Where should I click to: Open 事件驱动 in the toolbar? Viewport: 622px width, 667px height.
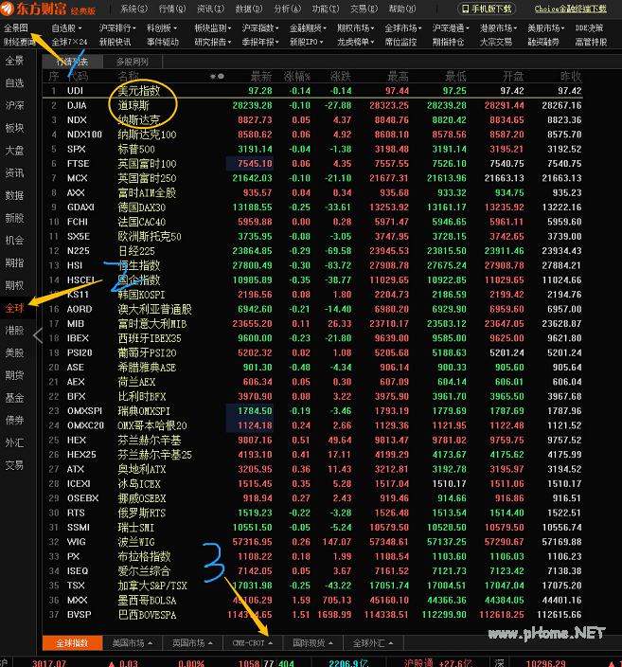pos(163,42)
